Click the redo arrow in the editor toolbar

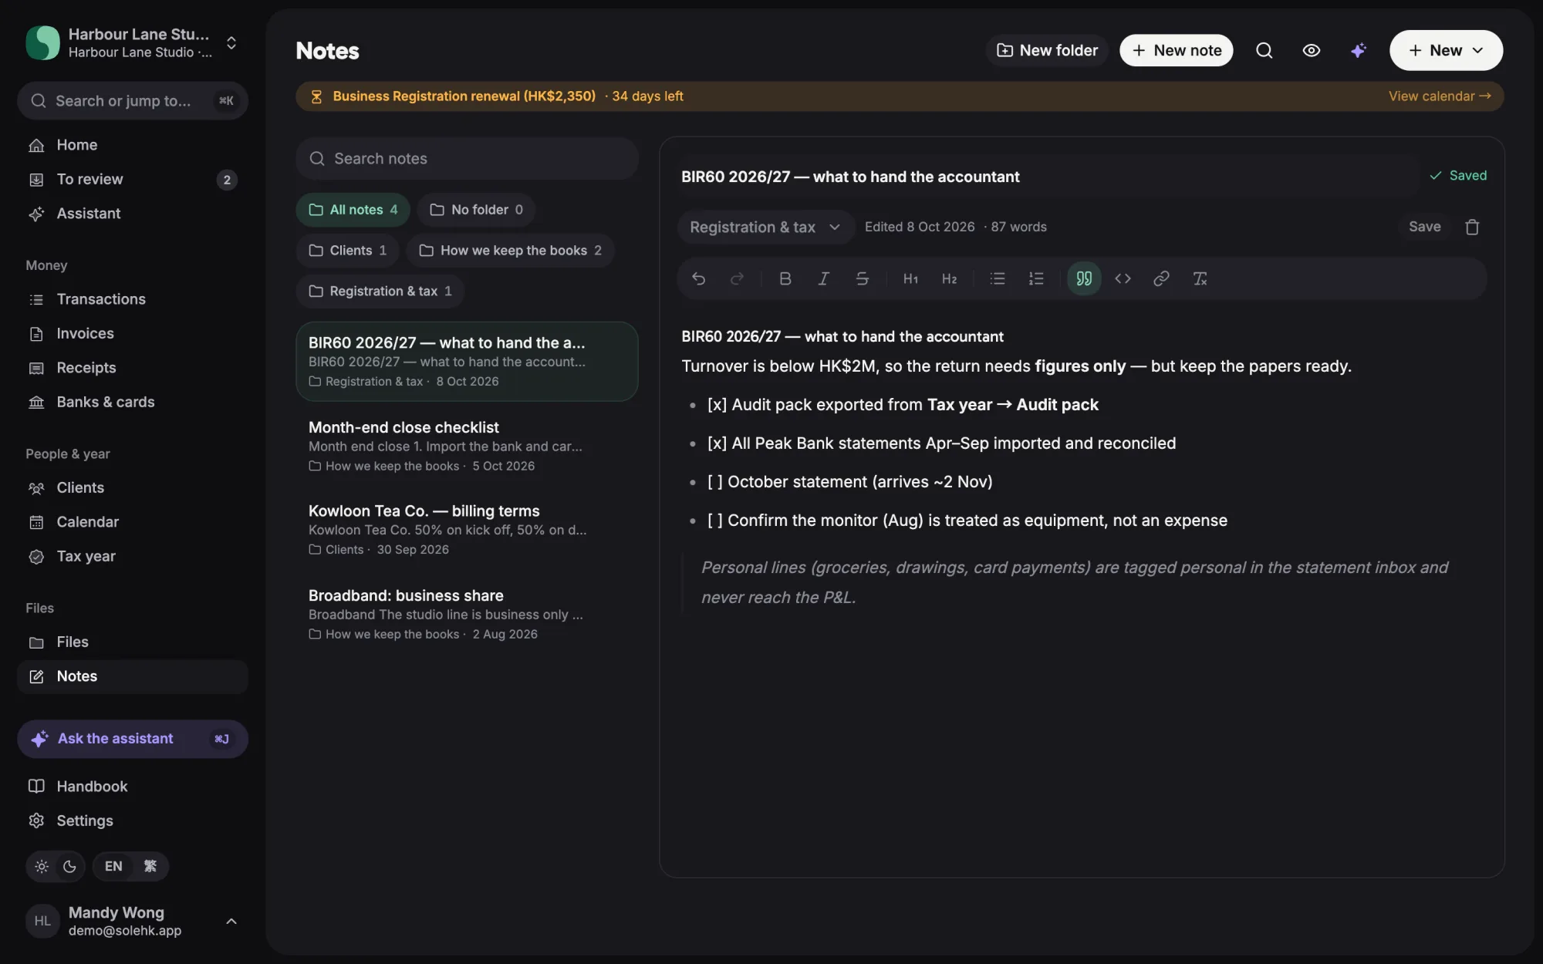click(737, 278)
